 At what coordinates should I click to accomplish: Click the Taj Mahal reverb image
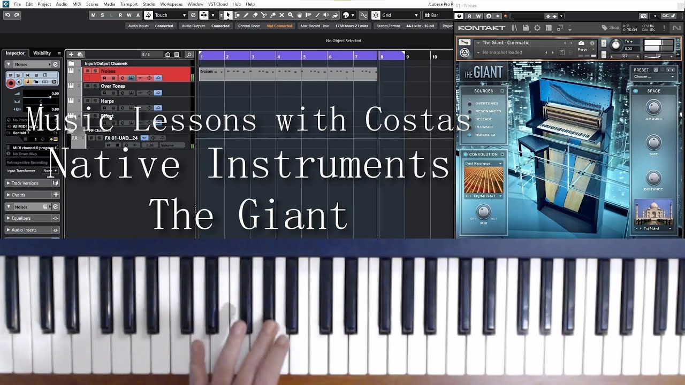[653, 212]
